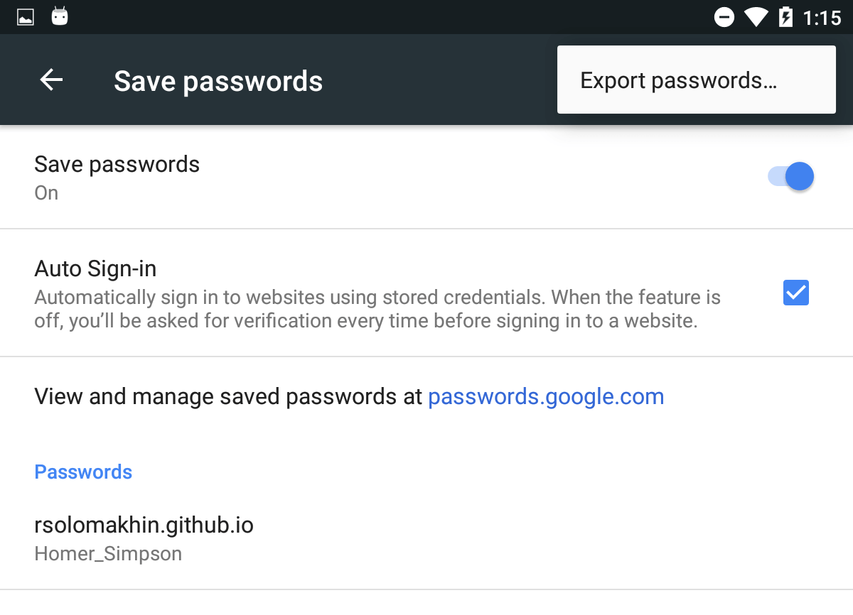This screenshot has height=615, width=853.
Task: Click the Auto Sign-in description text
Action: click(x=377, y=309)
